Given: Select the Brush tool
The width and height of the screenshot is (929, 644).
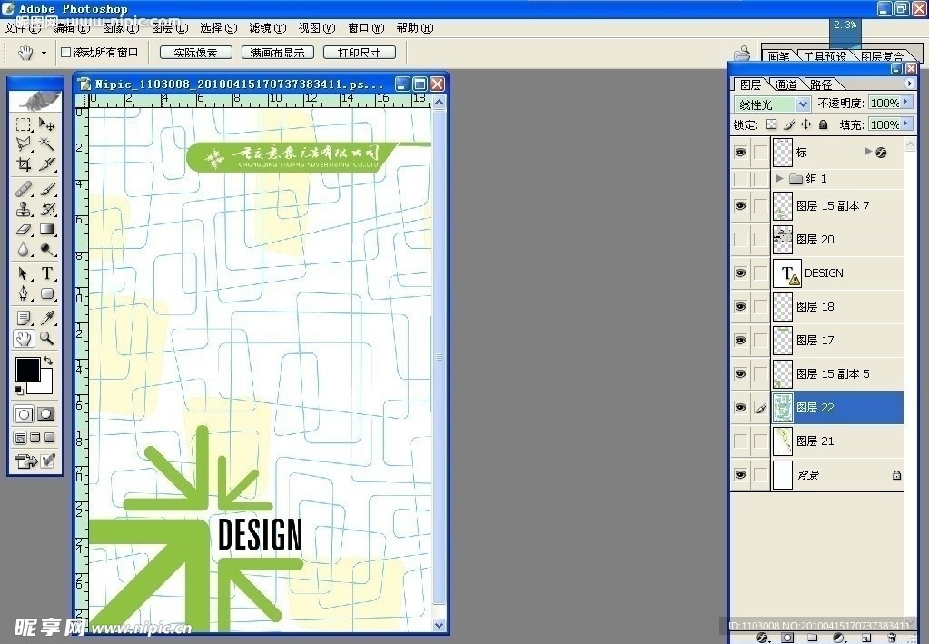Looking at the screenshot, I should [x=47, y=190].
